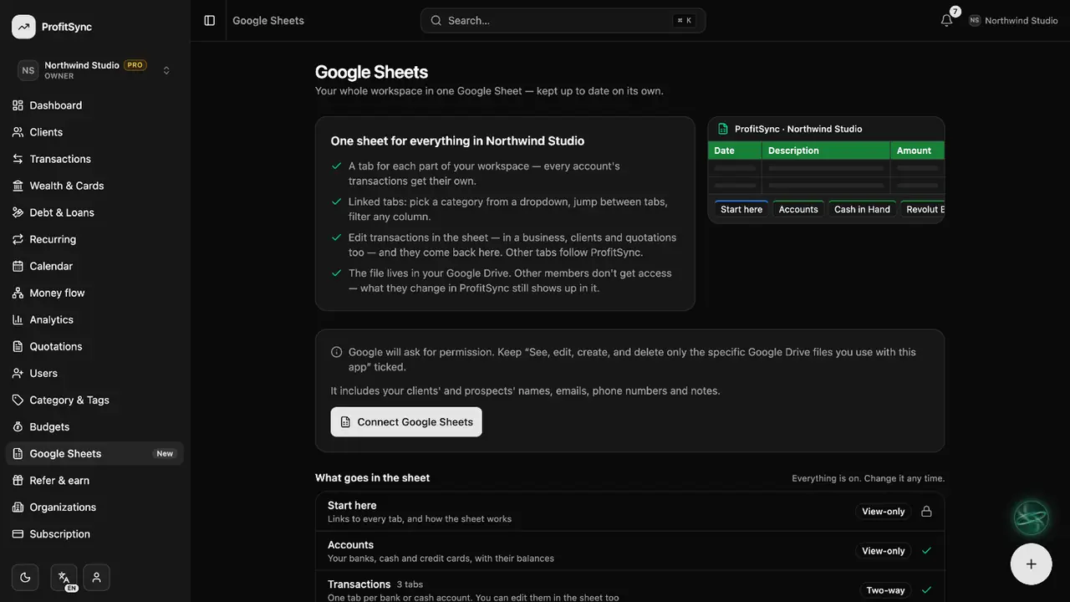Click the Category & Tags tag icon
Image resolution: width=1070 pixels, height=602 pixels.
coord(18,400)
